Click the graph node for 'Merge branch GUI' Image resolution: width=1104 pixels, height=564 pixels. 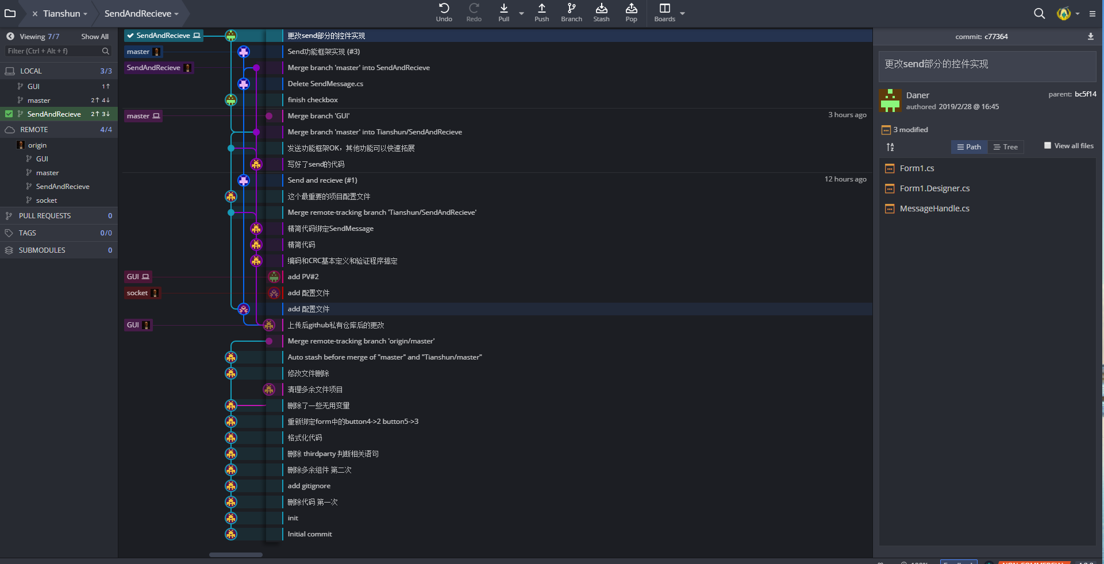pos(269,116)
